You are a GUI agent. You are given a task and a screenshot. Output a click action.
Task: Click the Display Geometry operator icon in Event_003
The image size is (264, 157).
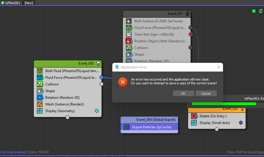pos(40,111)
